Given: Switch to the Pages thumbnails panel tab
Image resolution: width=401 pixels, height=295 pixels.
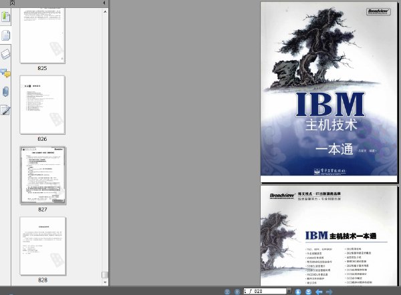Looking at the screenshot, I should (5, 35).
